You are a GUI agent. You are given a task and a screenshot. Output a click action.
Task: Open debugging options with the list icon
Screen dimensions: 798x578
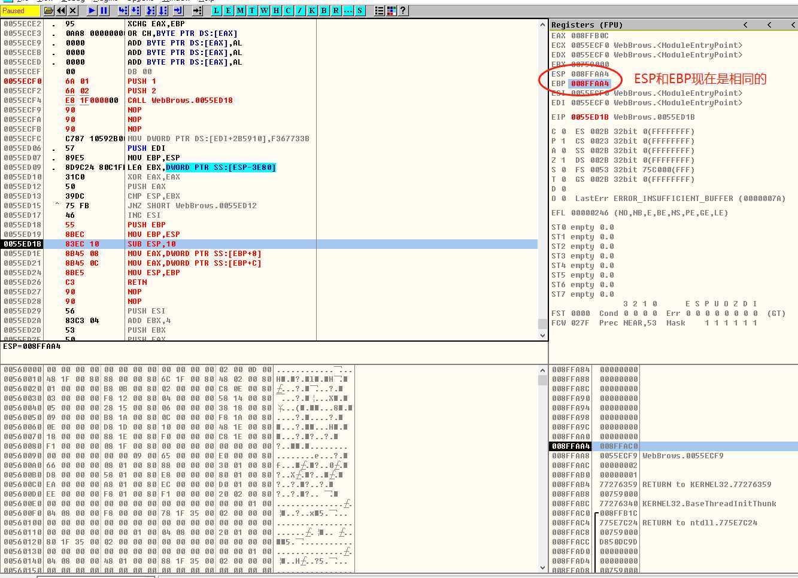(379, 11)
